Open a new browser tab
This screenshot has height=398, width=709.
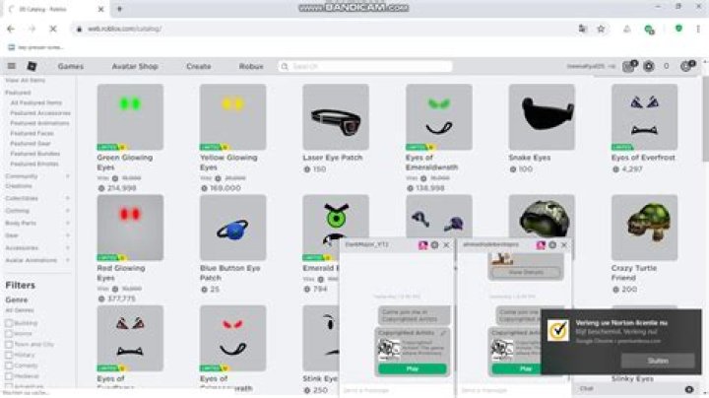coord(119,8)
